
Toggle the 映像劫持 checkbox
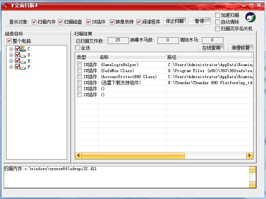(112, 22)
